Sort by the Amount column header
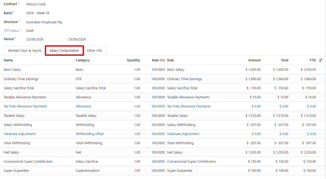 pyautogui.click(x=254, y=60)
